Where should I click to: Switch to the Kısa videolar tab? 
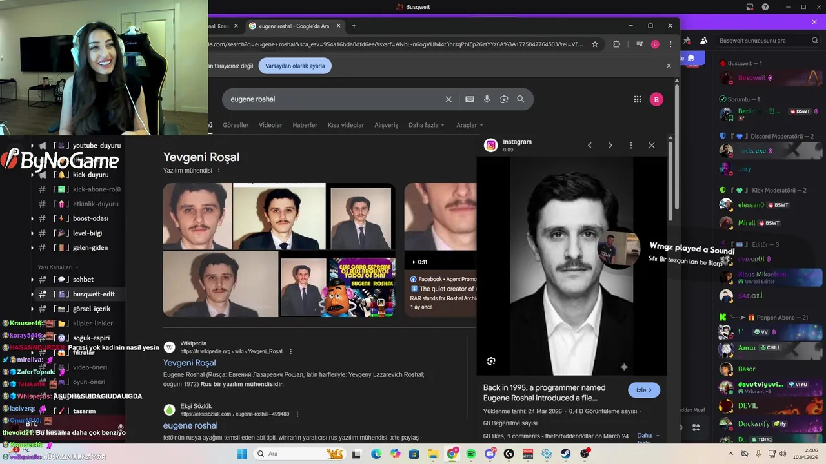tap(346, 125)
